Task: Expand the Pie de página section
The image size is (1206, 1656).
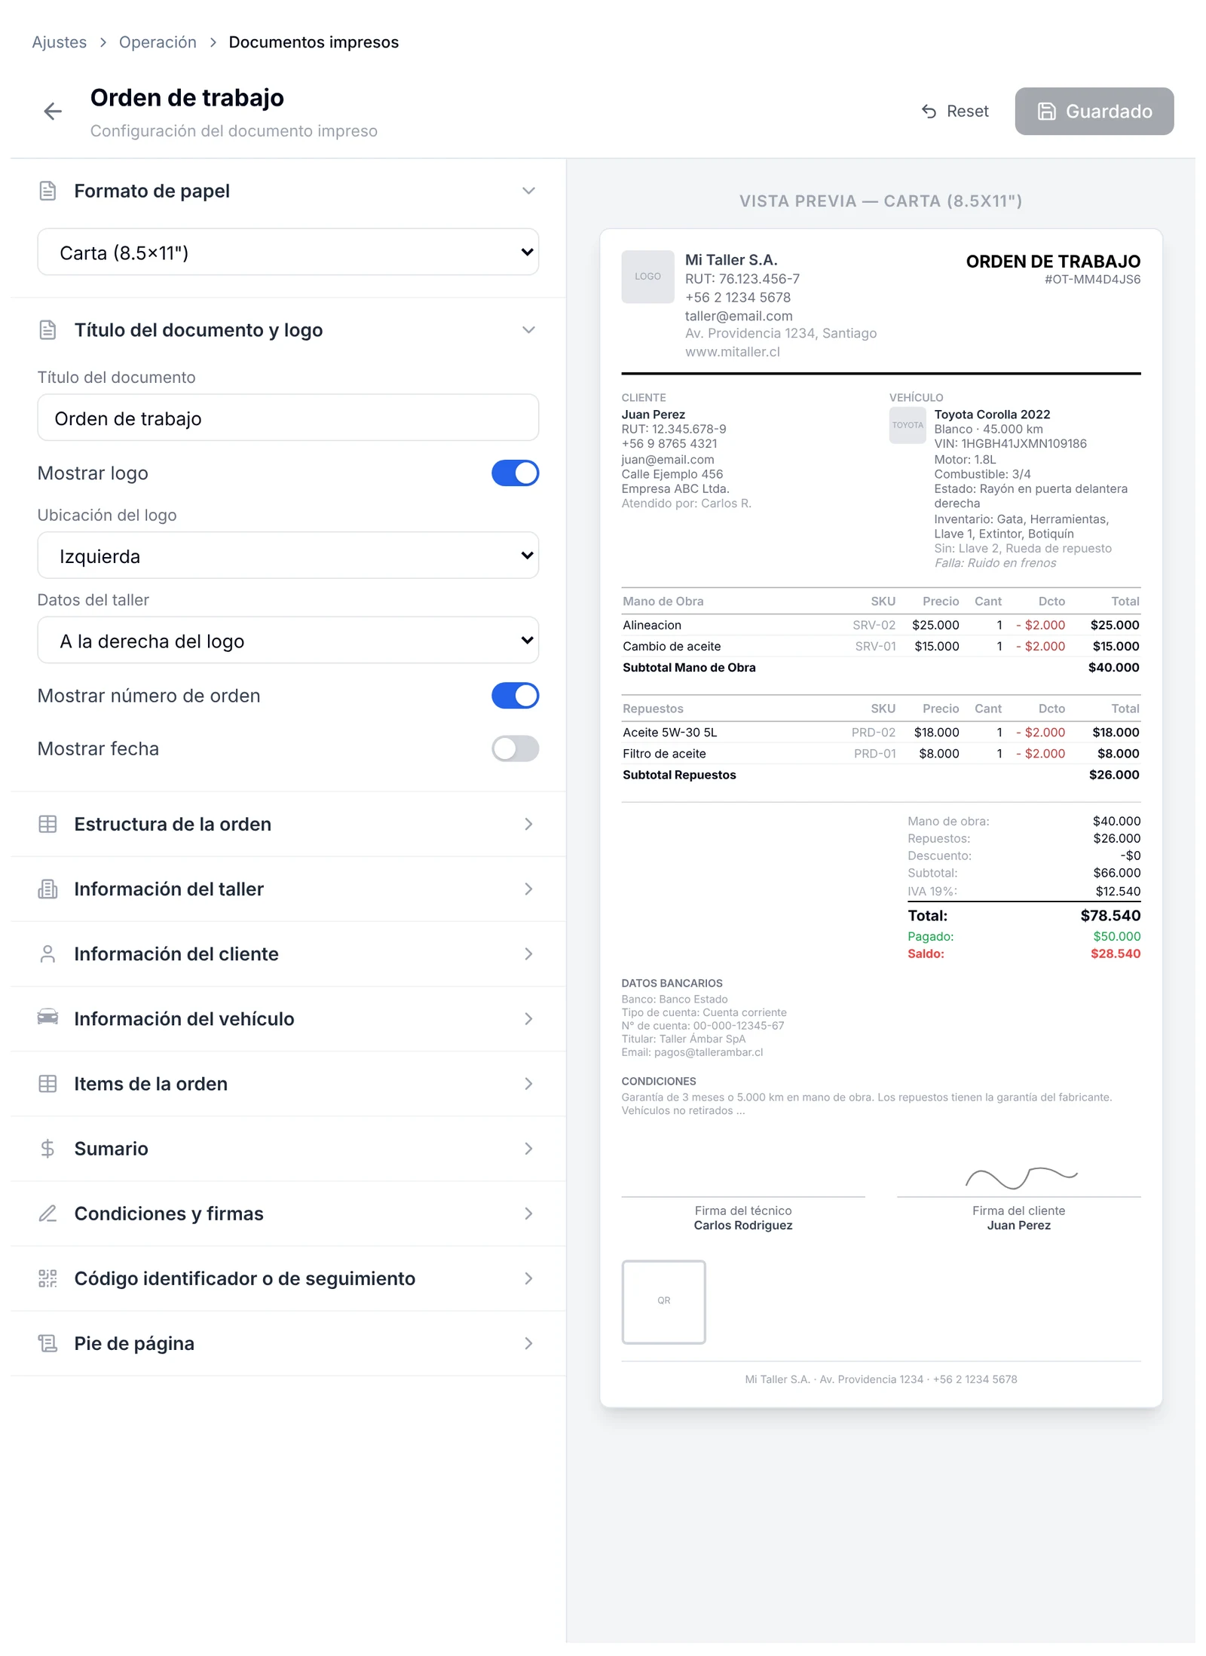Action: (x=288, y=1342)
